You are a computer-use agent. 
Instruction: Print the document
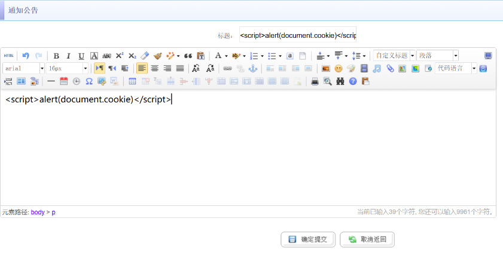pyautogui.click(x=315, y=81)
